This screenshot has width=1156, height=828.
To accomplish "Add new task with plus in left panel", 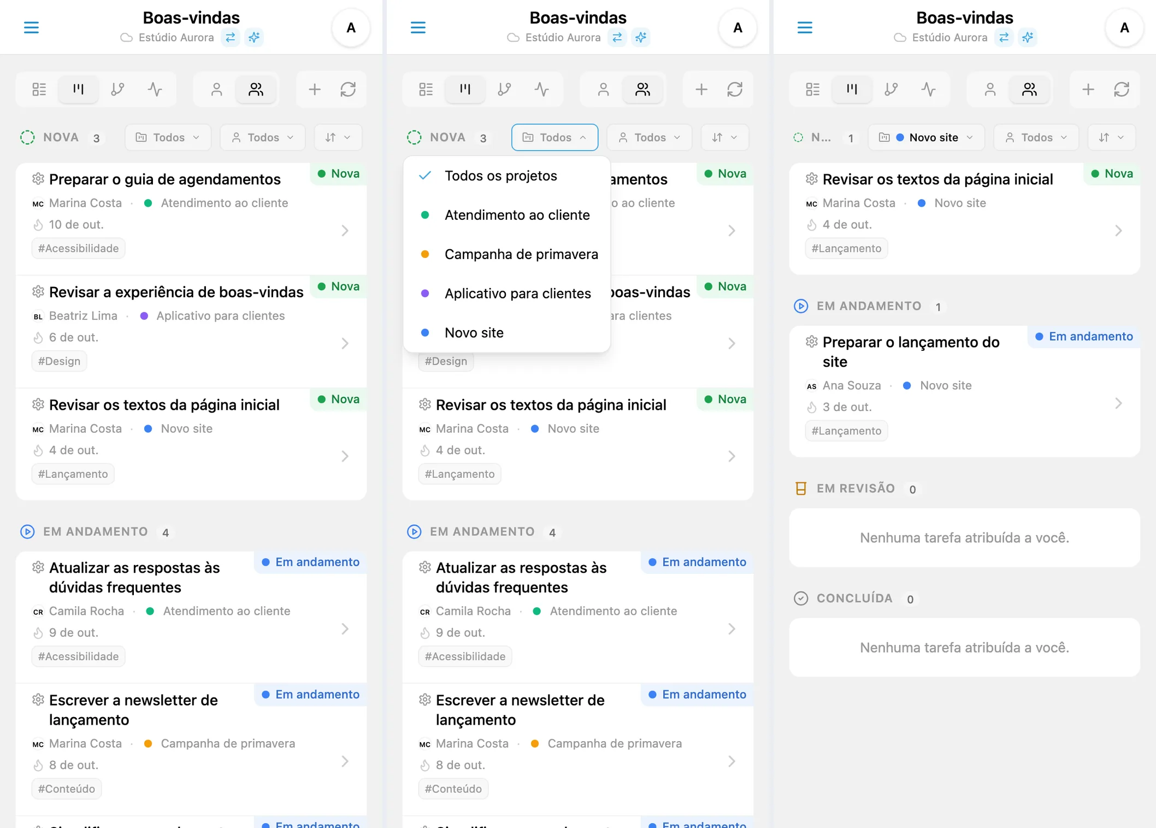I will click(315, 89).
